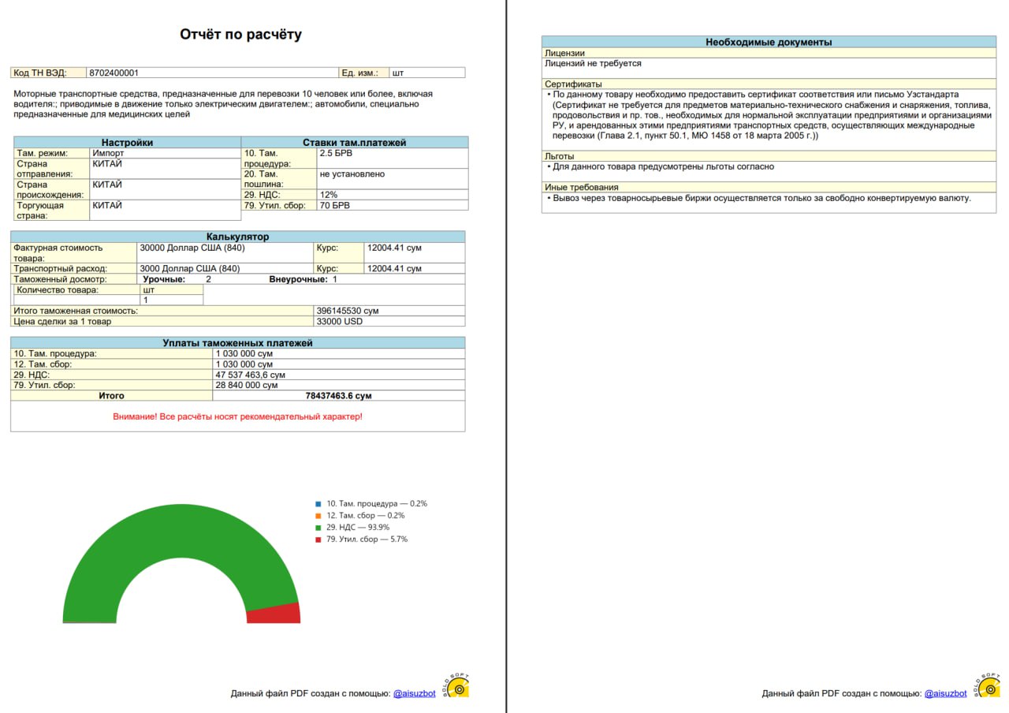Click the Gold Soft logo on left page
This screenshot has width=1009, height=713.
click(x=458, y=687)
